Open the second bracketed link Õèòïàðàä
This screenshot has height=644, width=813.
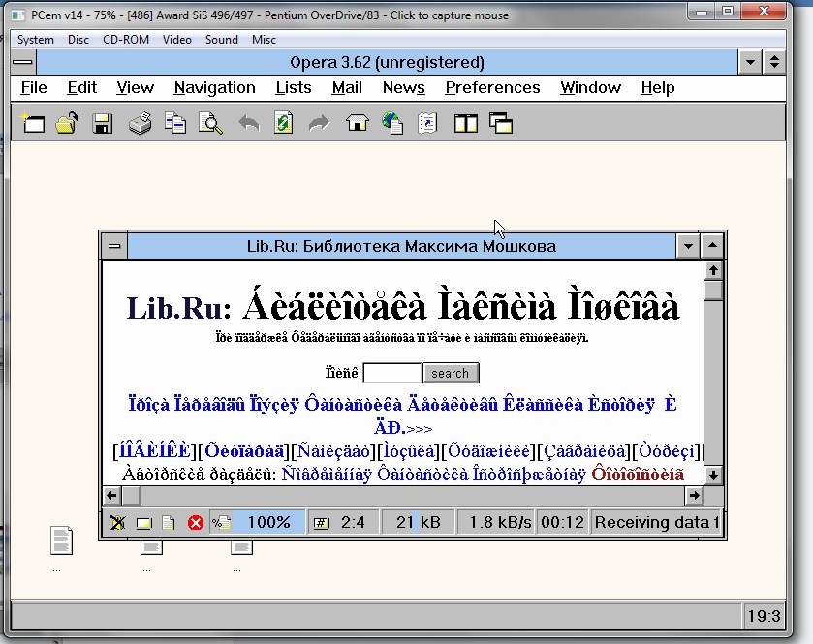[x=245, y=450]
